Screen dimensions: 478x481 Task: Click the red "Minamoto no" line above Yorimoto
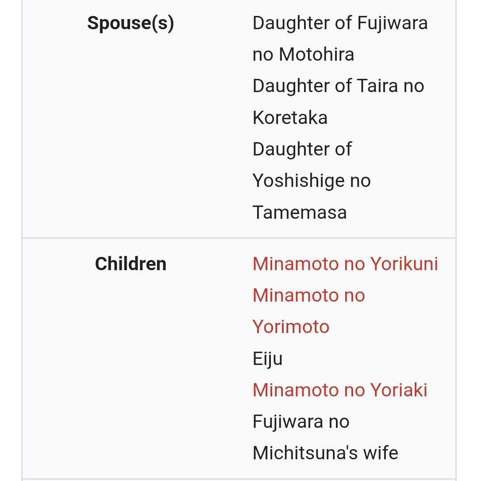(309, 295)
